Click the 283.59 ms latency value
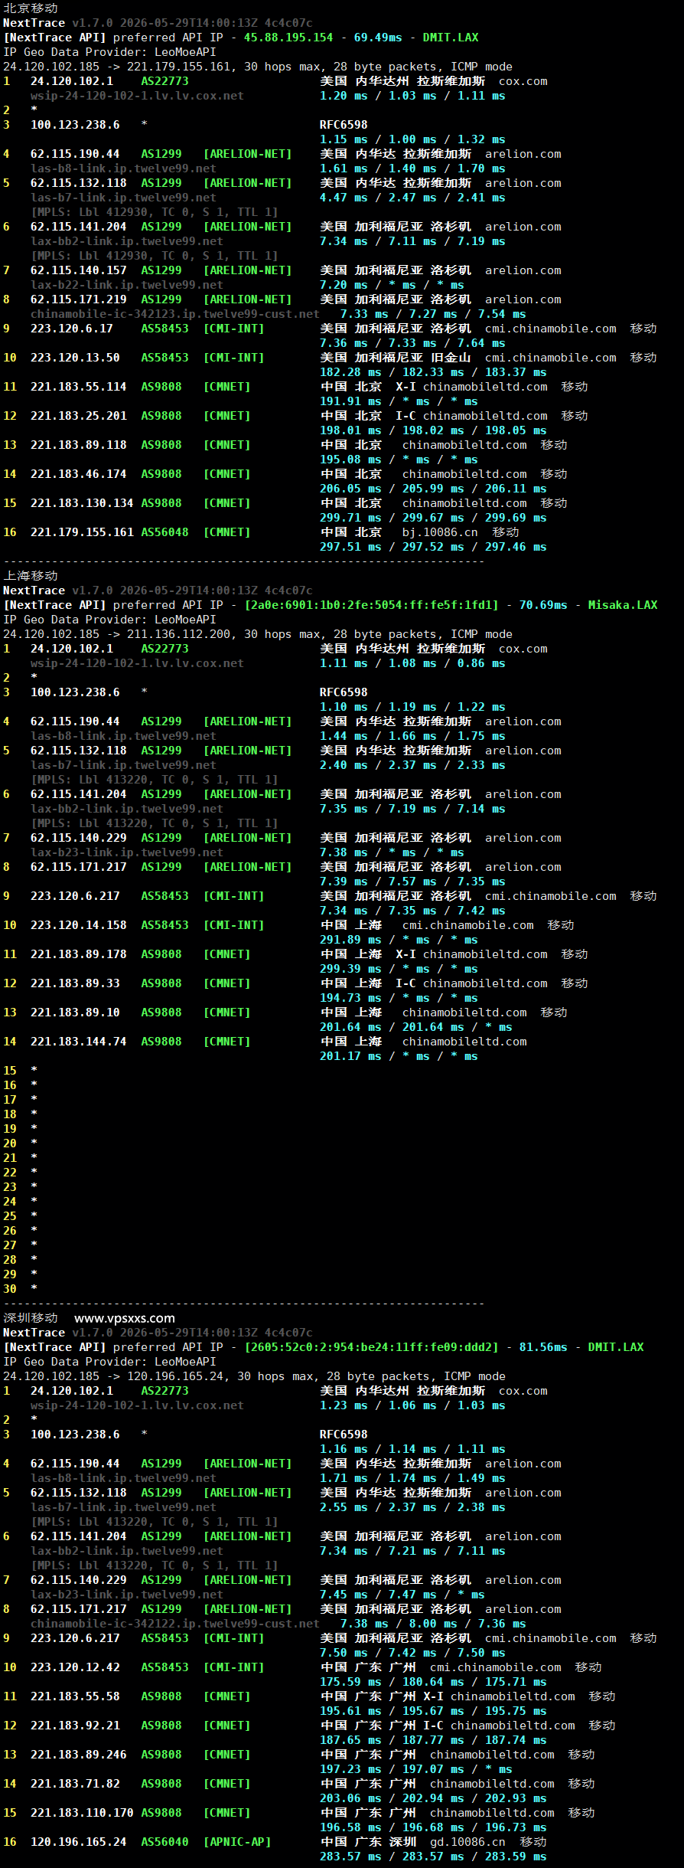This screenshot has width=684, height=1868. (x=516, y=1856)
